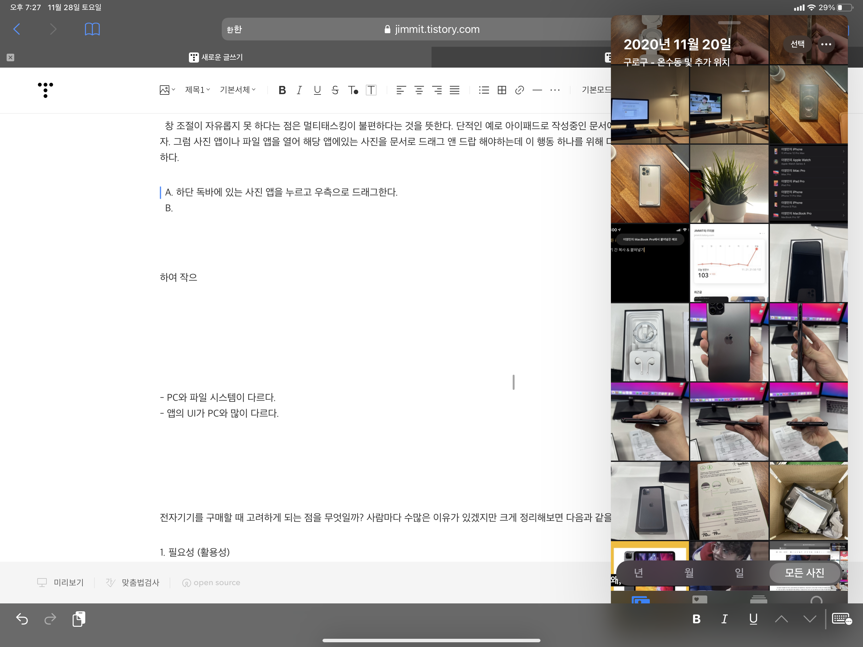Screen dimensions: 863x647
Task: Tap the undo arrow in keyboard bar
Action: 22,619
